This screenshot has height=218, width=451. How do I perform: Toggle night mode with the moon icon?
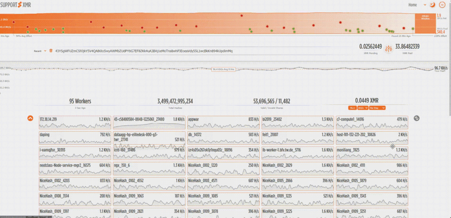tap(432, 5)
